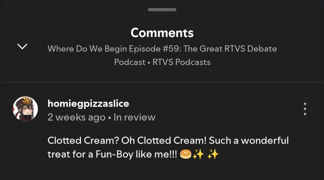Tap the 'Such a wonderful' phrase in comment
Screen dimensions: 324x180
click(249, 141)
